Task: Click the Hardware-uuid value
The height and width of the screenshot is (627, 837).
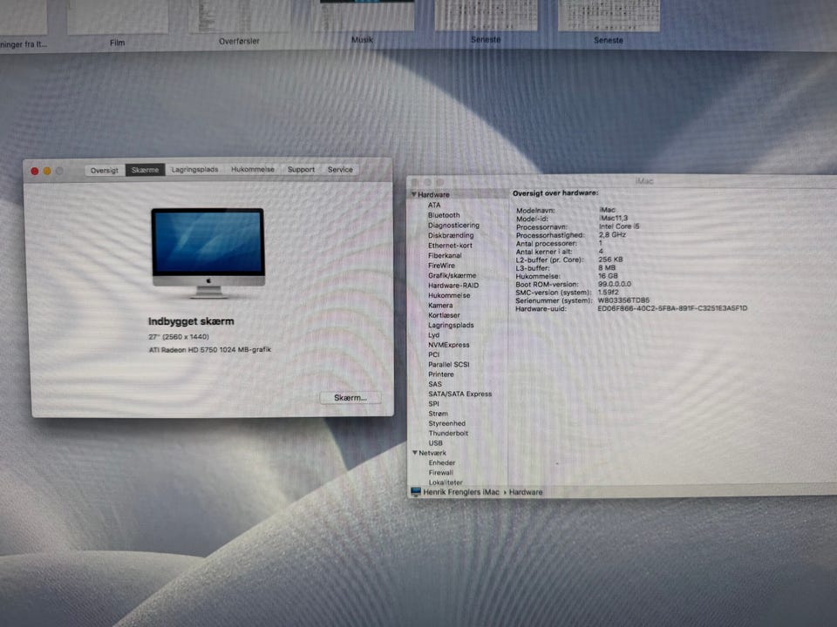Action: pyautogui.click(x=672, y=308)
